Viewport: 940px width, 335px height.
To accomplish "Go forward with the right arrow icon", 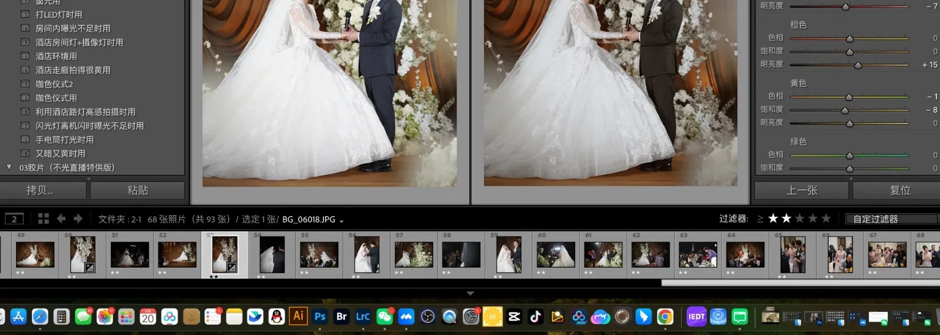I will click(x=78, y=219).
